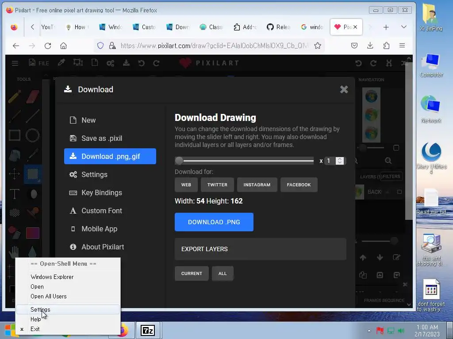Redo using the left toolbar redo arrow

pos(156,63)
